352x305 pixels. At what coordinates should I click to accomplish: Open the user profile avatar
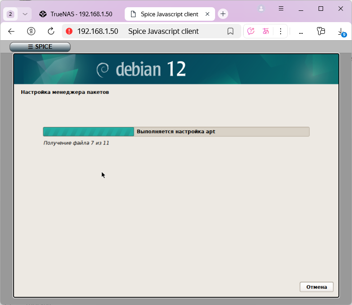(261, 9)
